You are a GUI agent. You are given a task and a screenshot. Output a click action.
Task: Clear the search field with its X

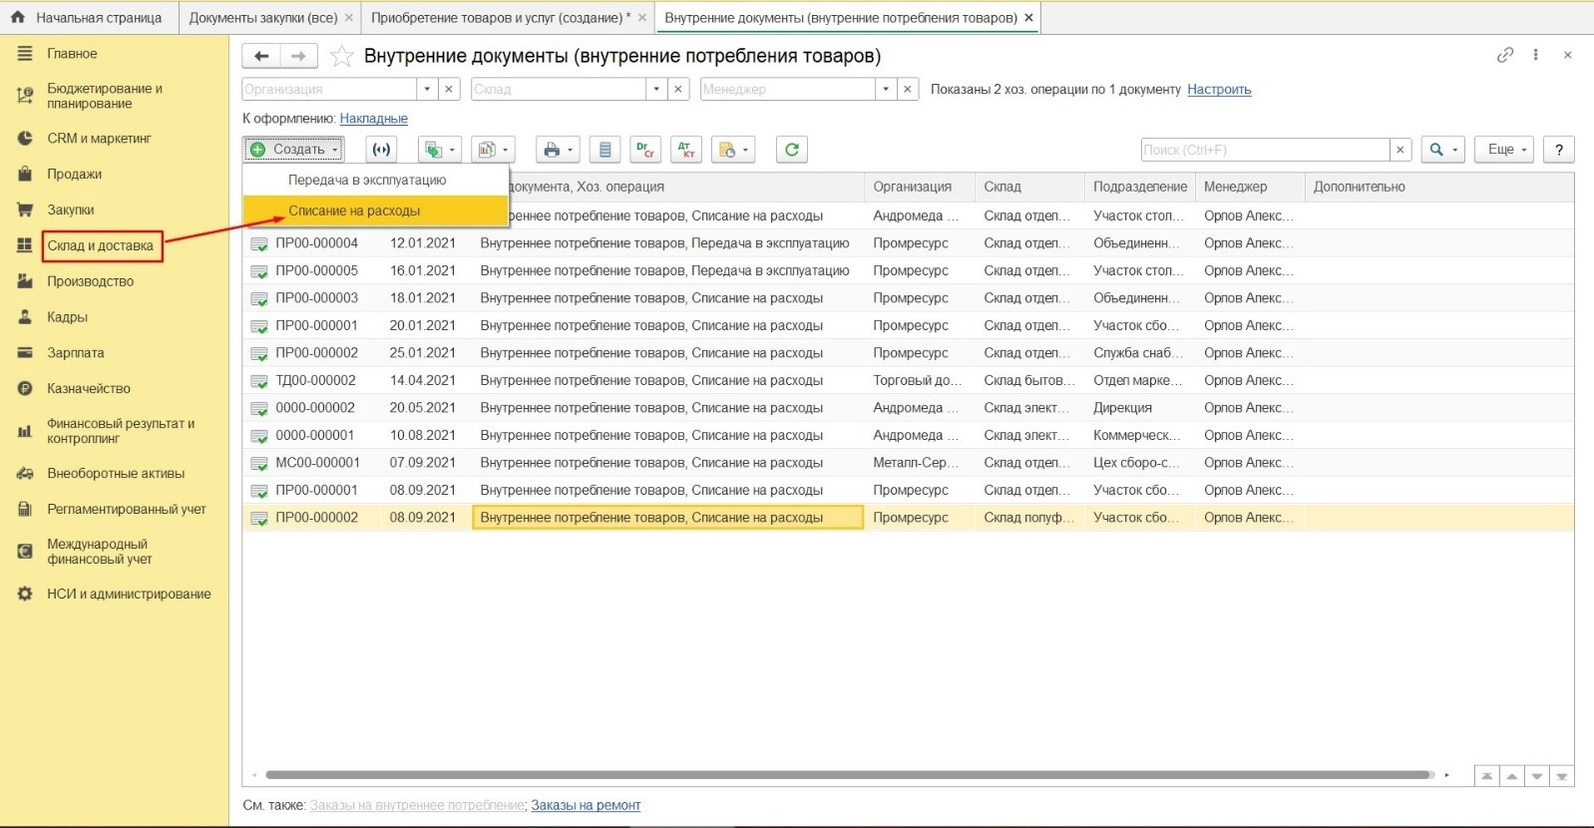(1400, 150)
